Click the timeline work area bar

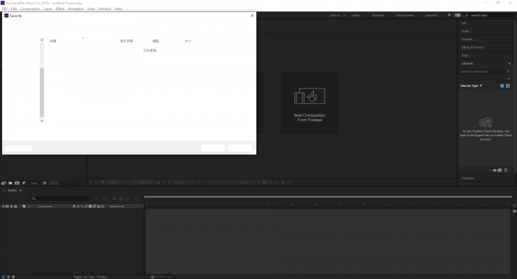click(327, 197)
